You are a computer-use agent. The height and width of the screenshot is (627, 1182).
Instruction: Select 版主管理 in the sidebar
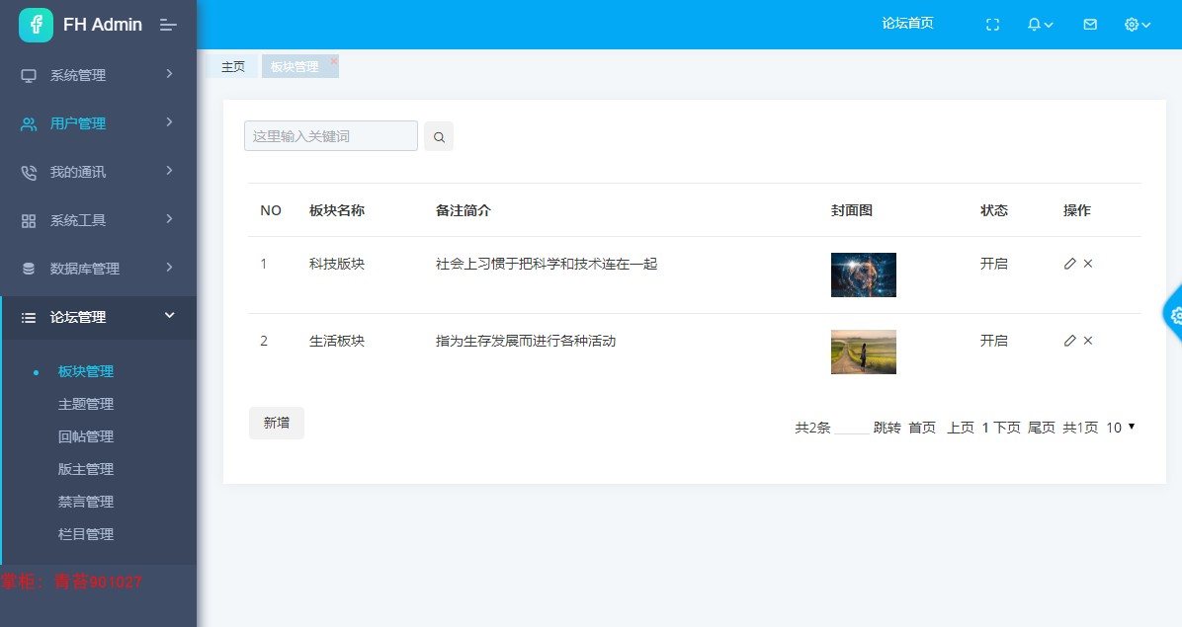pyautogui.click(x=86, y=469)
